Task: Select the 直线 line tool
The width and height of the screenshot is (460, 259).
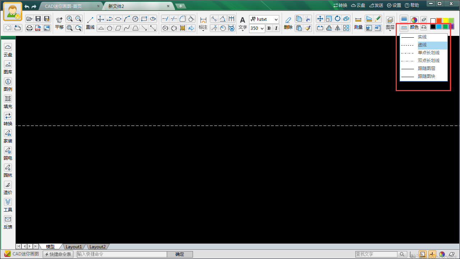Action: click(90, 23)
